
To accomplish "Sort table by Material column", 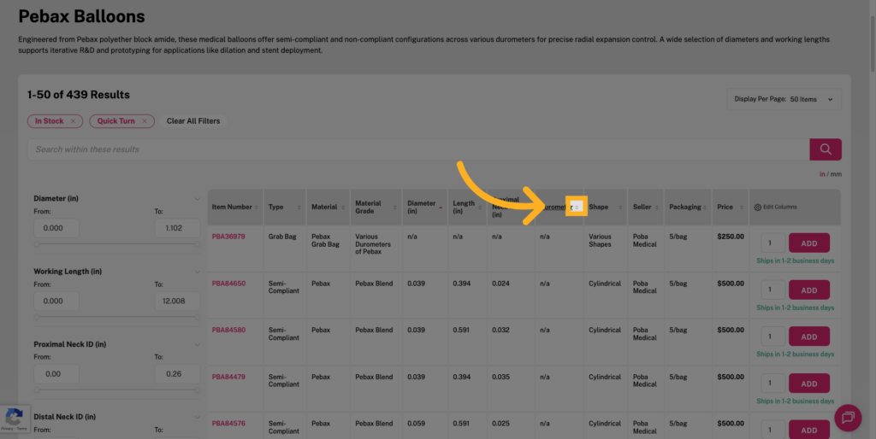I will (342, 207).
